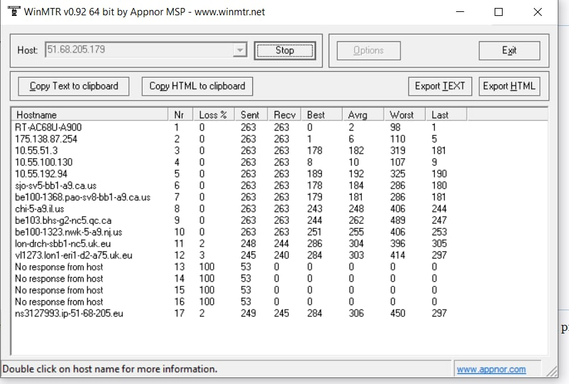The image size is (569, 384).
Task: Expand the Host address dropdown arrow
Action: coord(240,50)
